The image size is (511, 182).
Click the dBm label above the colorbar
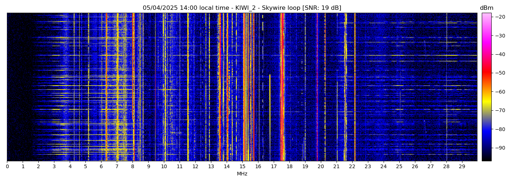(486, 8)
